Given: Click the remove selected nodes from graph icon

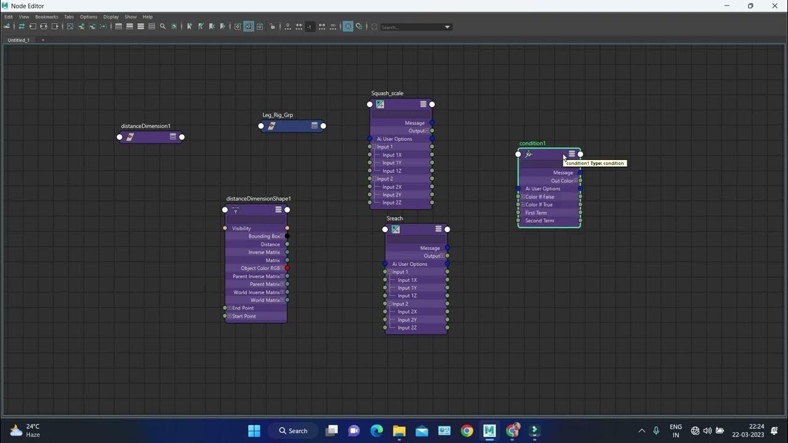Looking at the screenshot, I should pyautogui.click(x=92, y=26).
